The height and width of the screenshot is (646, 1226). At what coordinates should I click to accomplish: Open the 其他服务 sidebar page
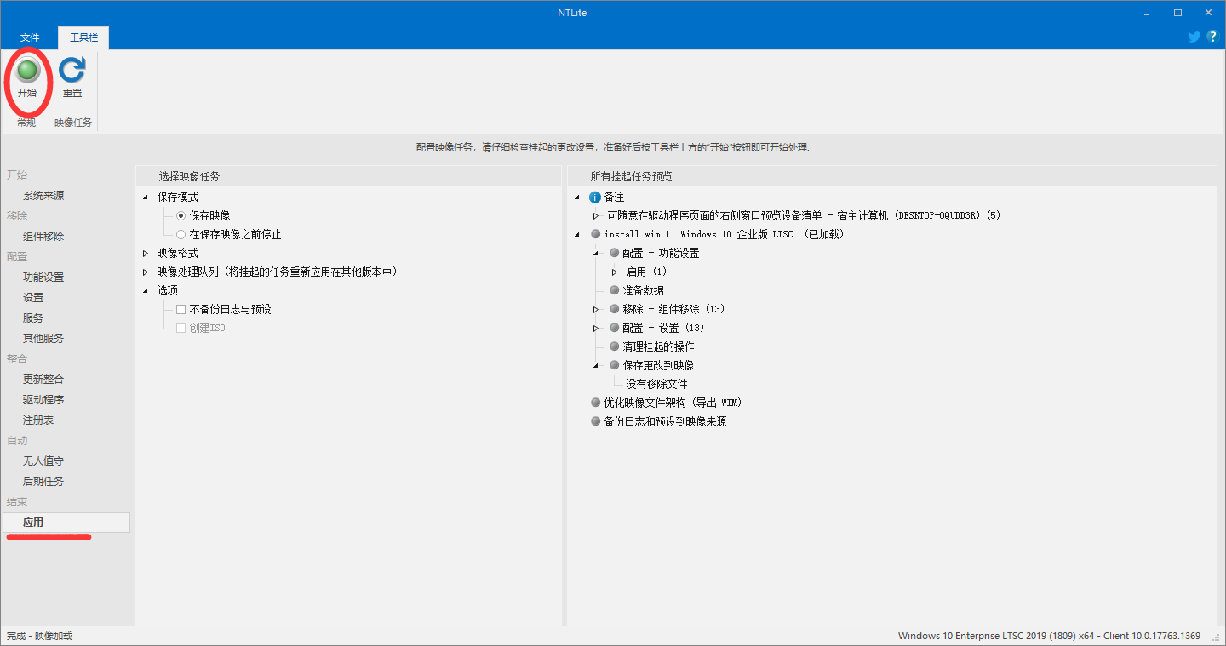click(x=43, y=338)
